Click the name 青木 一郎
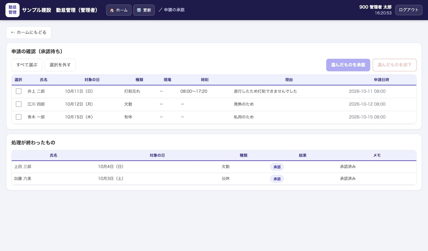This screenshot has width=428, height=251. (36, 117)
